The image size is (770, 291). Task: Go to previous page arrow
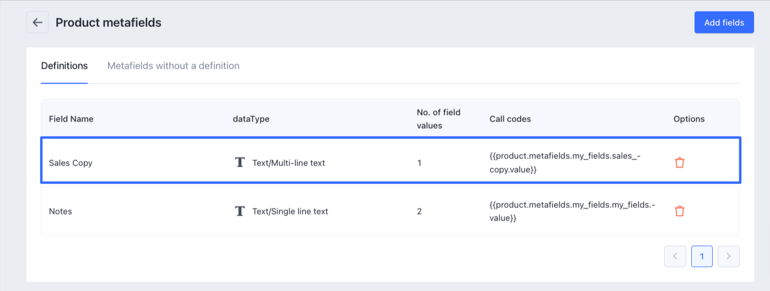[675, 256]
